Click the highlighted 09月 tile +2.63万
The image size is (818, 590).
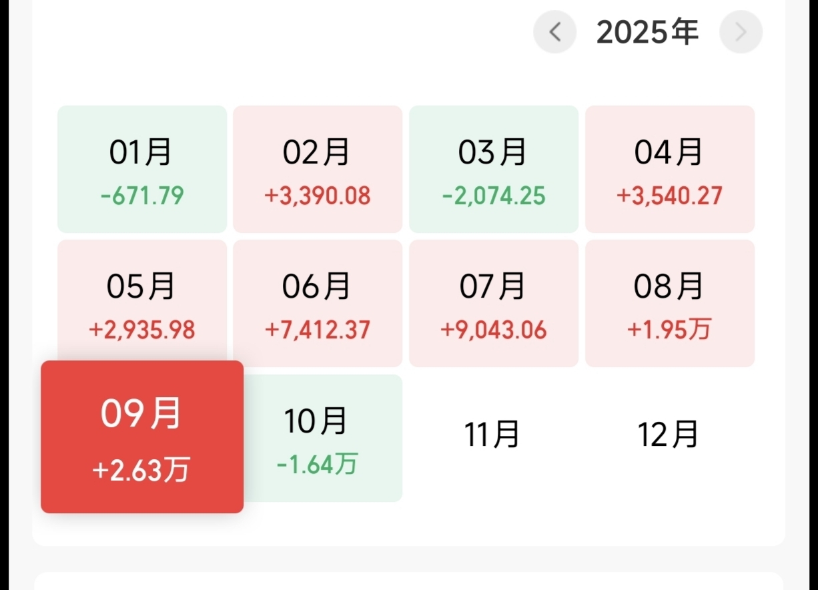coord(142,436)
